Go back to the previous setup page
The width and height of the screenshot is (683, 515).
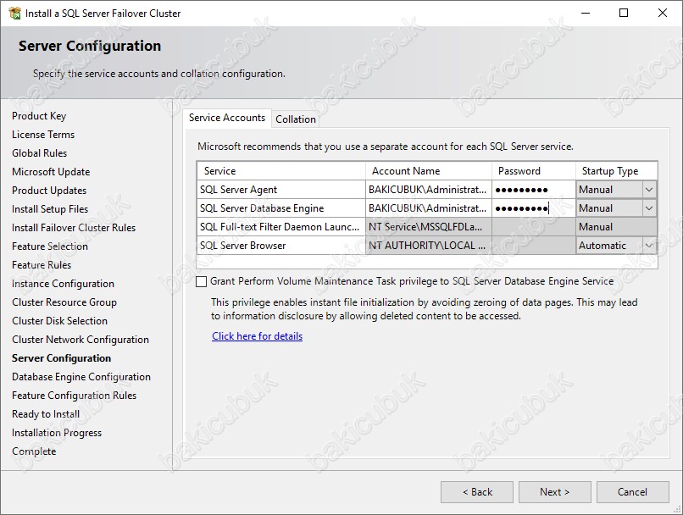tap(477, 492)
